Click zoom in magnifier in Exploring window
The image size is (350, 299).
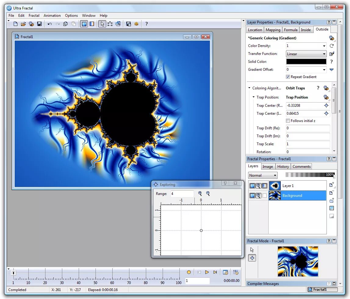[x=200, y=193]
